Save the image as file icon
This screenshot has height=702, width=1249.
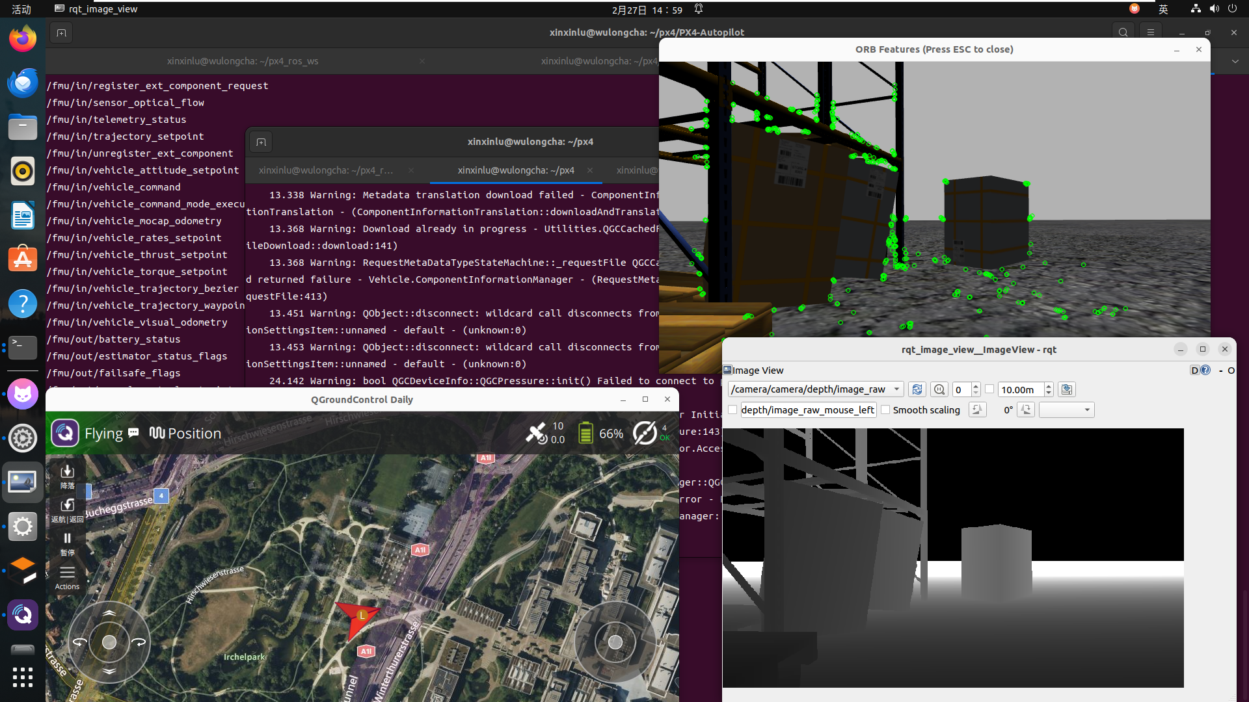coord(1067,389)
